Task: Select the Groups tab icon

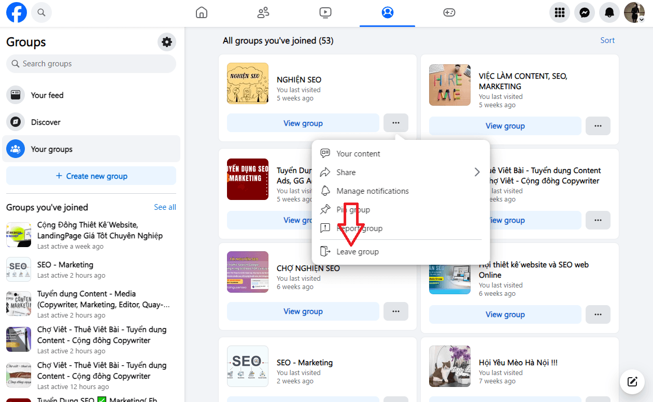Action: 387,12
